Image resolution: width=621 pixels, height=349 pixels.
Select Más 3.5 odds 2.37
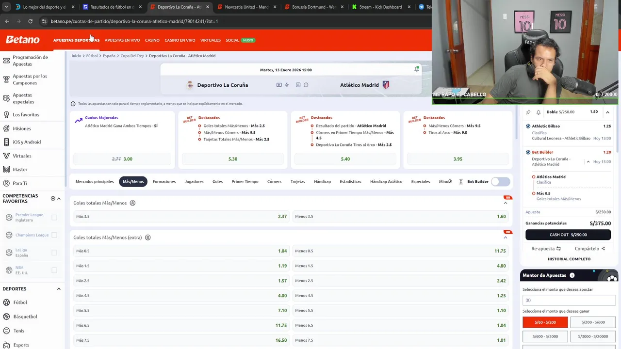click(x=181, y=217)
